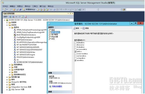Click the Filter icon in Object Explorer
Viewport: 145px width, 94px height.
click(x=19, y=17)
